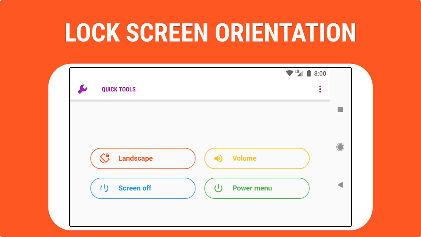Tap the Screen off button
The width and height of the screenshot is (421, 237).
coord(143,188)
